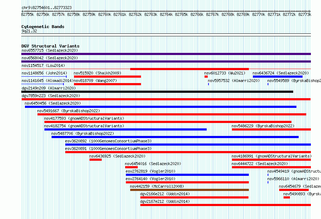Click the nsv6436925 (Sedlazeck2020) label
The width and height of the screenshot is (321, 219).
pyautogui.click(x=117, y=156)
